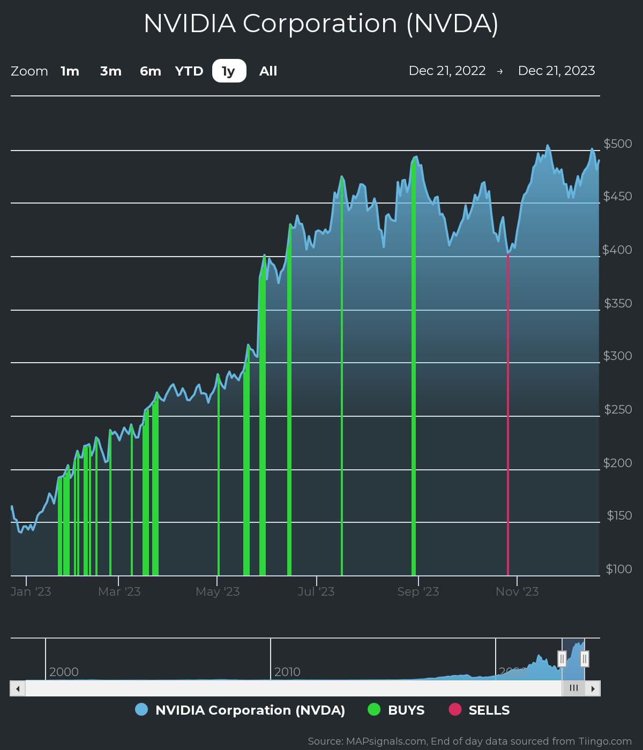Toggle the NVIDIA Corporation blue legend dot

pos(141,710)
